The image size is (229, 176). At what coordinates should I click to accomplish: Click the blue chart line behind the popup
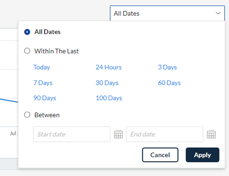[9, 100]
